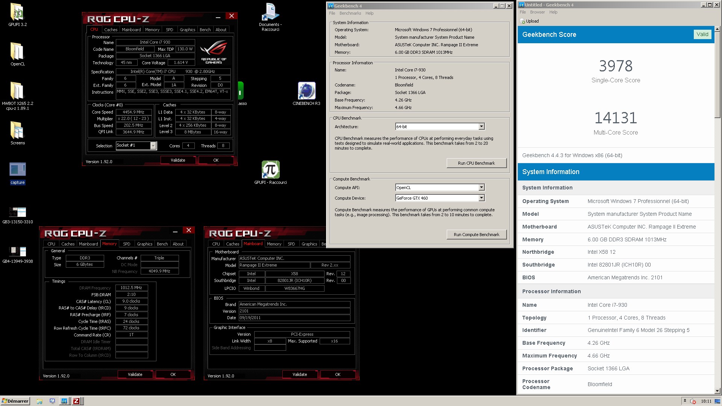This screenshot has width=722, height=406.
Task: Open File menu in Geekbench 4 window
Action: point(332,13)
